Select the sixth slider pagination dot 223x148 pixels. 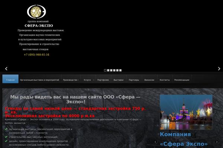[120, 70]
